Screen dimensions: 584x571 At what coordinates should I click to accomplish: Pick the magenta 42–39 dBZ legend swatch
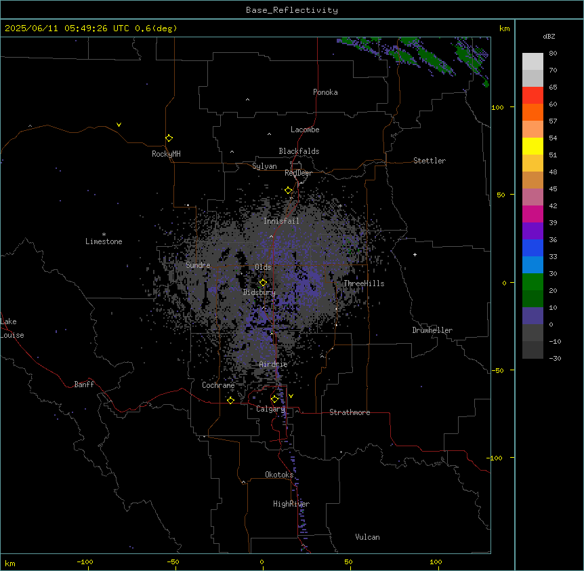pos(533,214)
